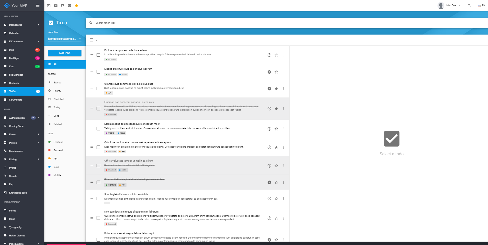The image size is (488, 245).
Task: Unstar the 'Ullamco duis commodo' todo
Action: pyautogui.click(x=276, y=89)
